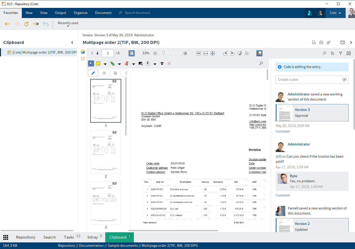This screenshot has height=249, width=355.
Task: Open the Version 3 Approval card
Action: [x=312, y=113]
